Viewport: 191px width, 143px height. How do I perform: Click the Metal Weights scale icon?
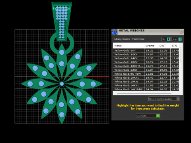coord(114,32)
